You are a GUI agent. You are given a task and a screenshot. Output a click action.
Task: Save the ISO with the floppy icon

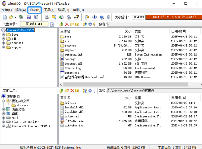pos(29,17)
